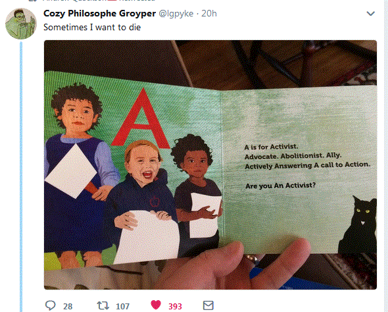Viewport: 388px width, 312px height.
Task: Open Cozy Philosophe Groyper's profile name link
Action: pyautogui.click(x=99, y=13)
